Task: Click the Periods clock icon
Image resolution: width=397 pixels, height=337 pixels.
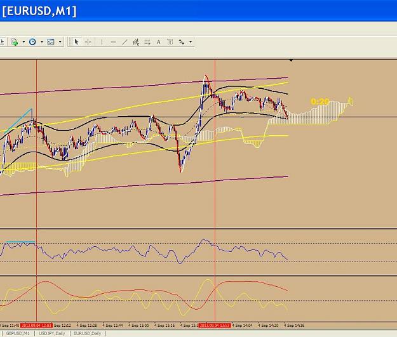Action: pos(32,42)
